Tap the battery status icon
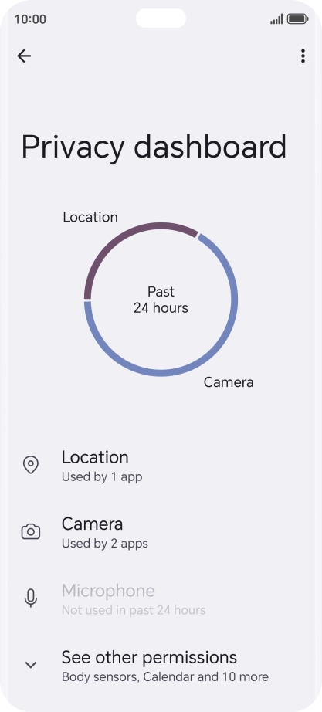Viewport: 322px width, 712px height. (297, 19)
